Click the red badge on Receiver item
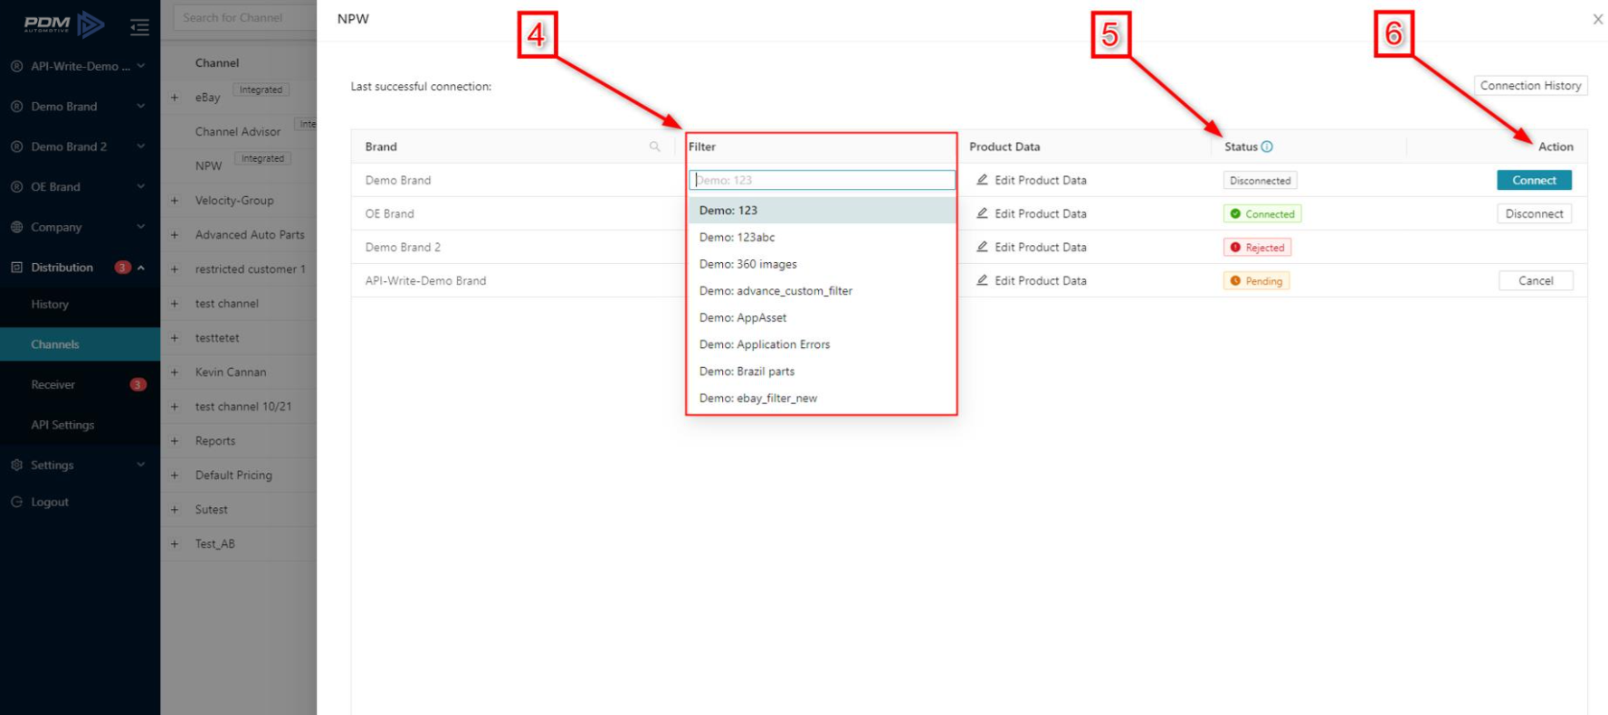The width and height of the screenshot is (1608, 715). click(138, 385)
